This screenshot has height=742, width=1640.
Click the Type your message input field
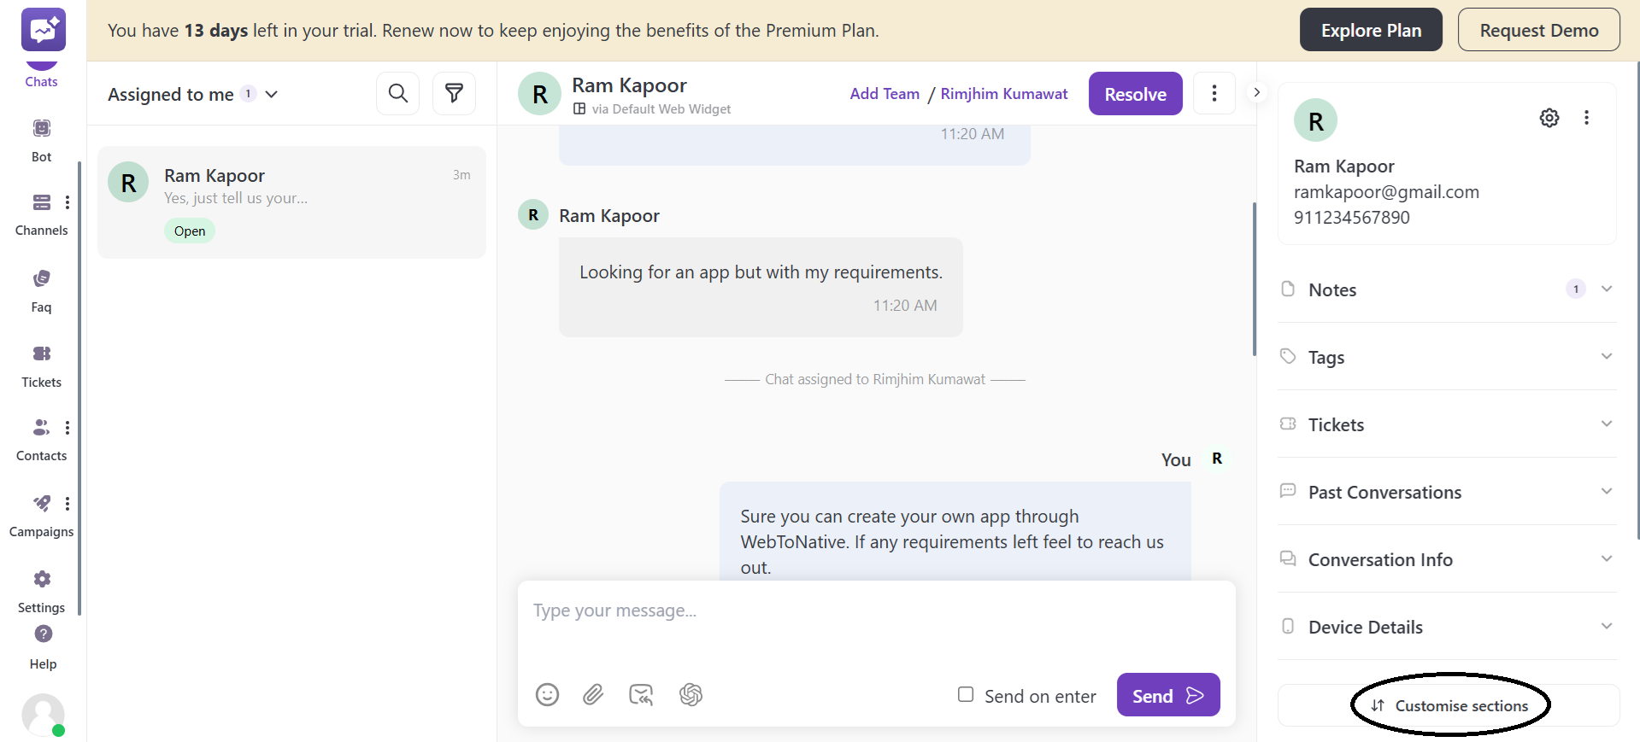(x=876, y=623)
